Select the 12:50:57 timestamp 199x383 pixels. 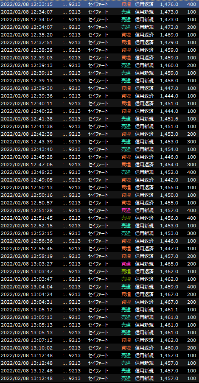point(27,203)
